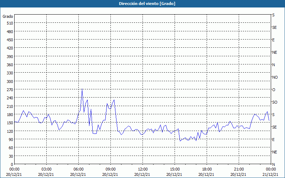Image resolution: width=285 pixels, height=178 pixels.
Task: Click the 60 degree axis label
Action: click(x=11, y=148)
